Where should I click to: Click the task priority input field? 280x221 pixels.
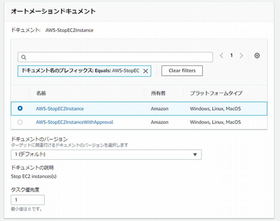[28, 200]
